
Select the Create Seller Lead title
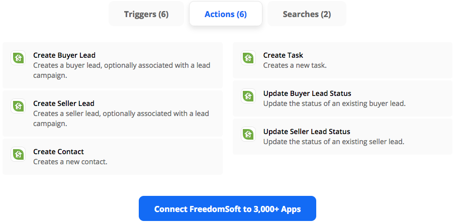click(64, 103)
